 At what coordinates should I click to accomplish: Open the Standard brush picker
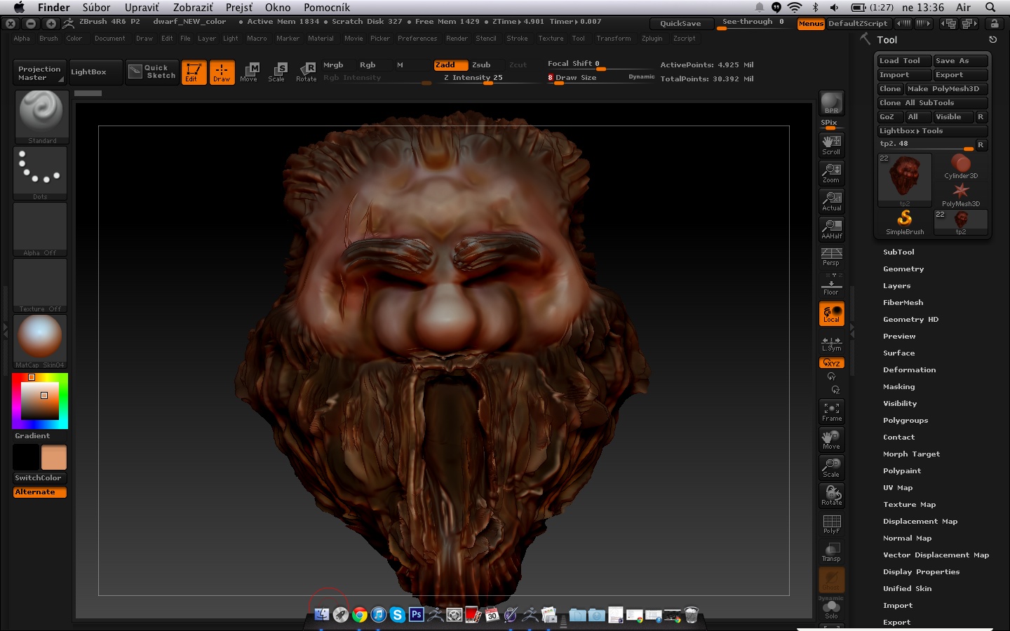coord(41,115)
